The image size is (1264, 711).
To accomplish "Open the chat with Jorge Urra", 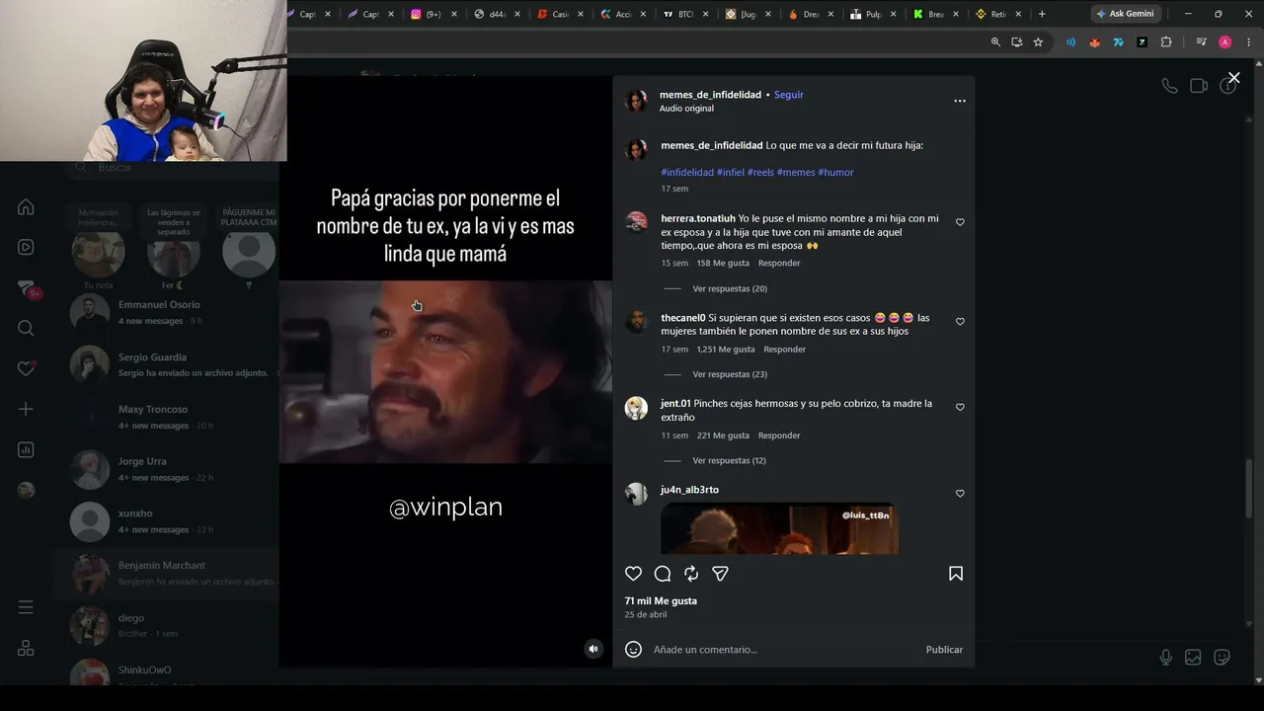I will pos(168,469).
